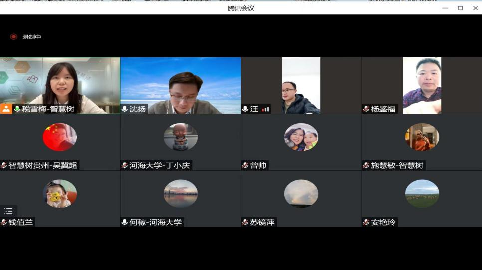Image resolution: width=482 pixels, height=270 pixels.
Task: Click the red recording indicator icon
Action: 13,37
